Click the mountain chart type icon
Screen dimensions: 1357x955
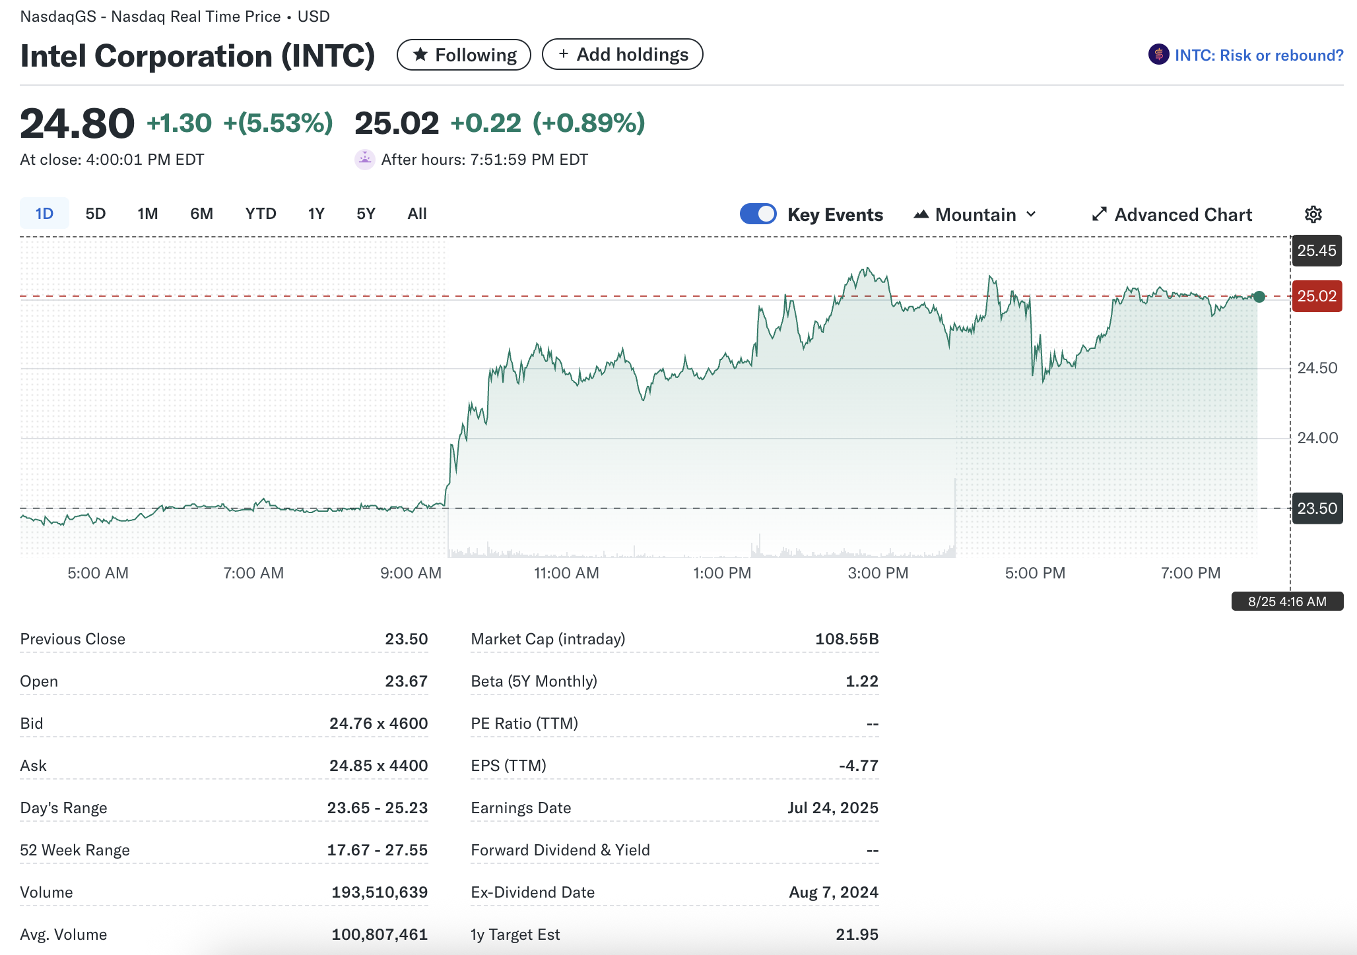point(921,214)
